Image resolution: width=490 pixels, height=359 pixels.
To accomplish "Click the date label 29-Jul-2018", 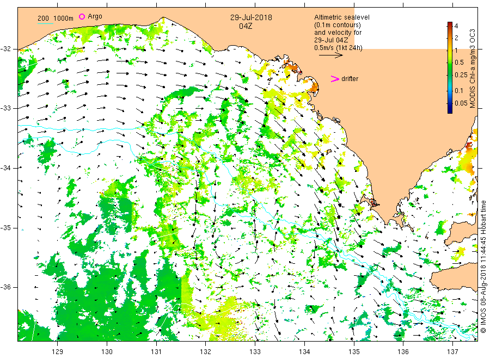I will point(251,17).
